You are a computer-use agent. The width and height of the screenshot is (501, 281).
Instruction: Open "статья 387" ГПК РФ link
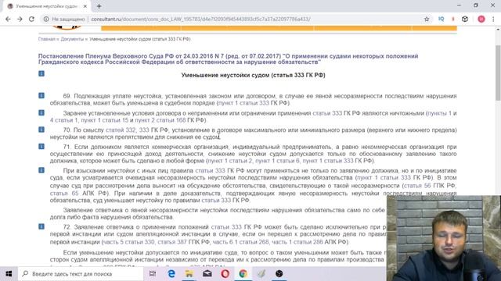172,242
